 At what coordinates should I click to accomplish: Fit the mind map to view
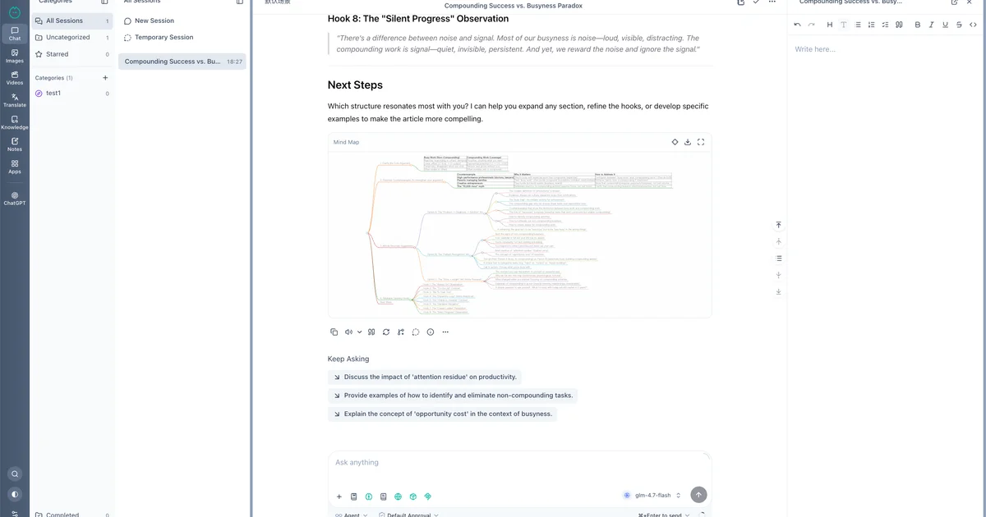coord(675,142)
